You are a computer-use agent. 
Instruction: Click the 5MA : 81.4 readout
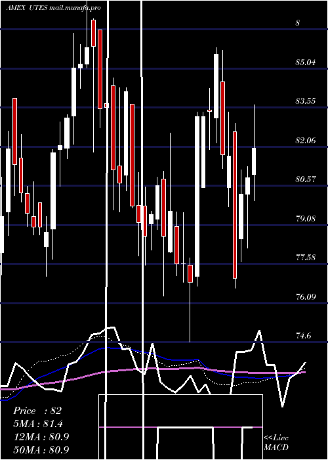click(38, 424)
